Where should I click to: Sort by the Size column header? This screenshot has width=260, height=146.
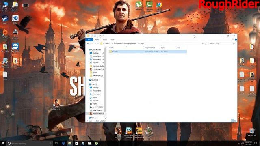pos(178,48)
